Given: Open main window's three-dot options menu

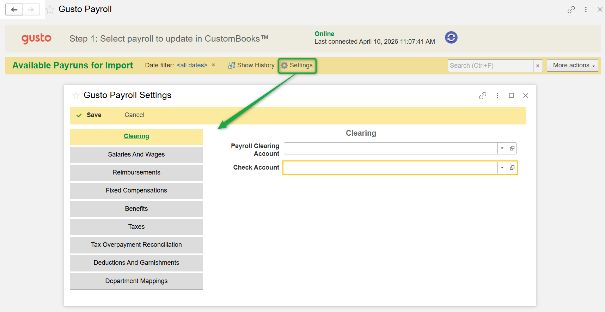Looking at the screenshot, I should (x=586, y=10).
